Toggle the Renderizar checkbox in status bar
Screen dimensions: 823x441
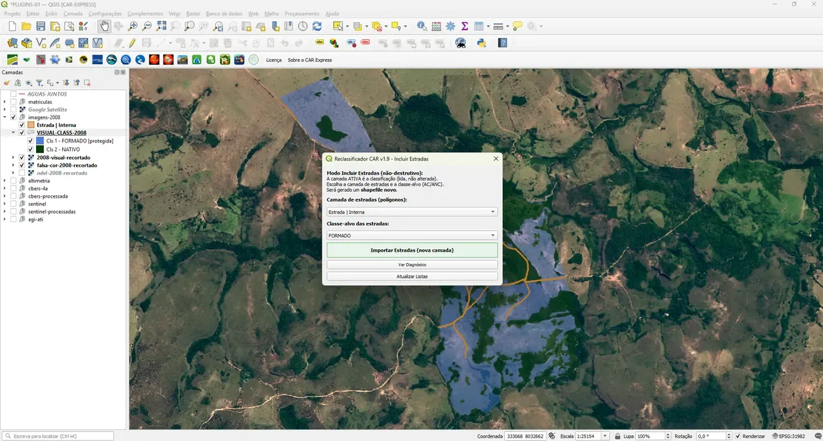tap(738, 437)
